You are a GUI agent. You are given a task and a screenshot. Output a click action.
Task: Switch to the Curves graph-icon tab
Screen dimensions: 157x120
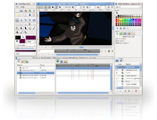point(65,62)
